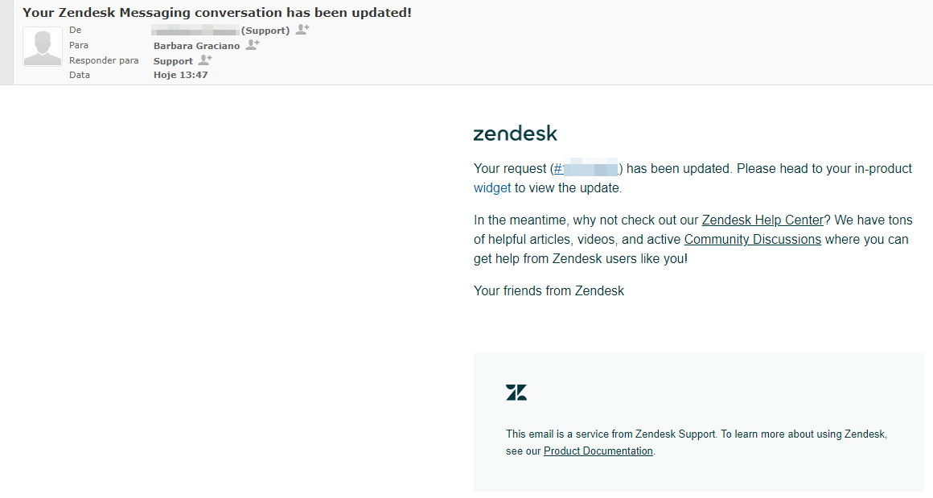The height and width of the screenshot is (498, 933).
Task: Open the in-product widget link
Action: tap(492, 187)
